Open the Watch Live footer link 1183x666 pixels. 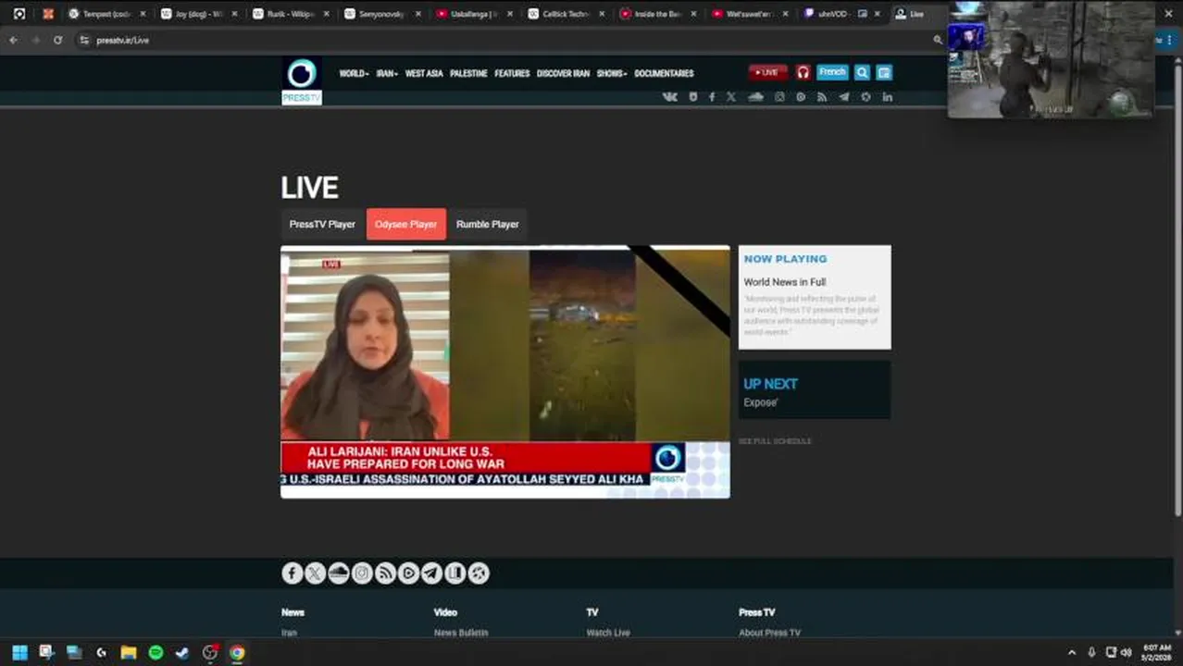[x=608, y=633]
